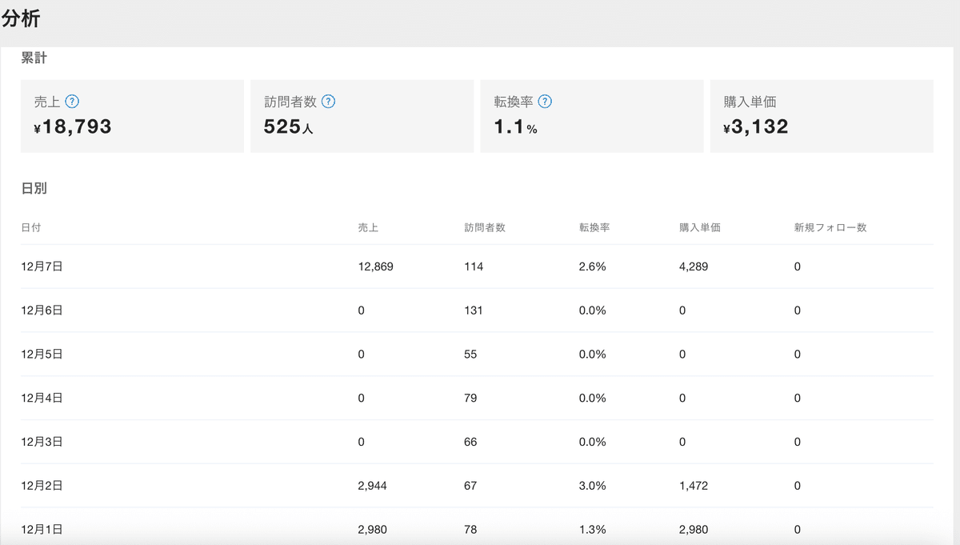Select the 転換率 table column header
The width and height of the screenshot is (960, 545).
pyautogui.click(x=594, y=227)
